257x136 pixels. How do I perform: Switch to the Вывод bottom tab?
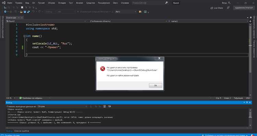point(9,131)
